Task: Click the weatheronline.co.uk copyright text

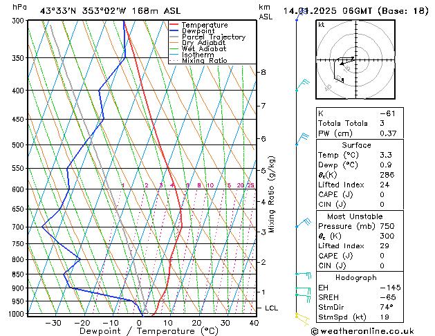Action: (x=362, y=331)
